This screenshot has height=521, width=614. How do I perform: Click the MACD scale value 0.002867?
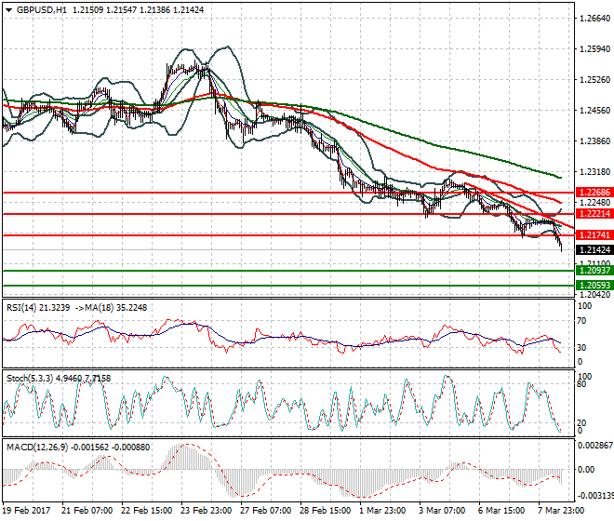pos(595,446)
